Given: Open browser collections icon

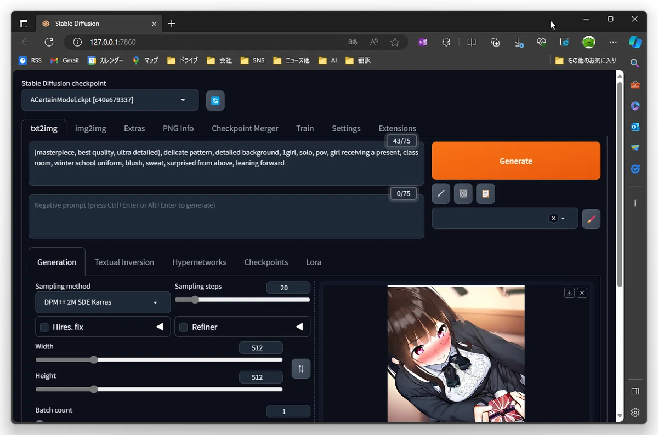Looking at the screenshot, I should (495, 42).
